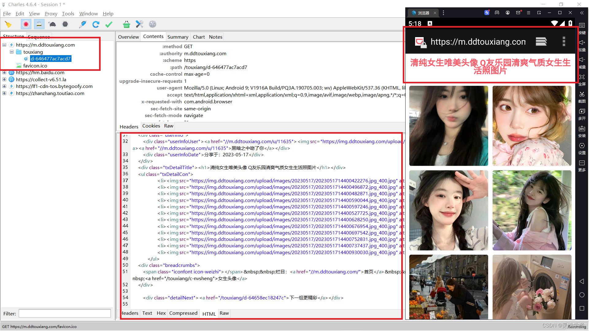Viewport: 589px width, 331px height.
Task: Select the favicon.ico tree entry
Action: click(35, 66)
